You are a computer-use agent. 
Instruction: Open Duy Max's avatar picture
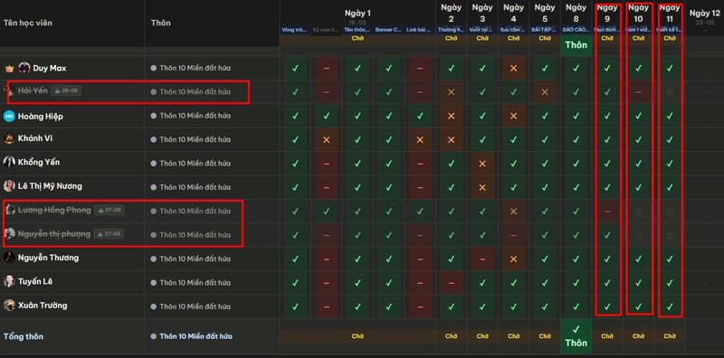pos(24,68)
